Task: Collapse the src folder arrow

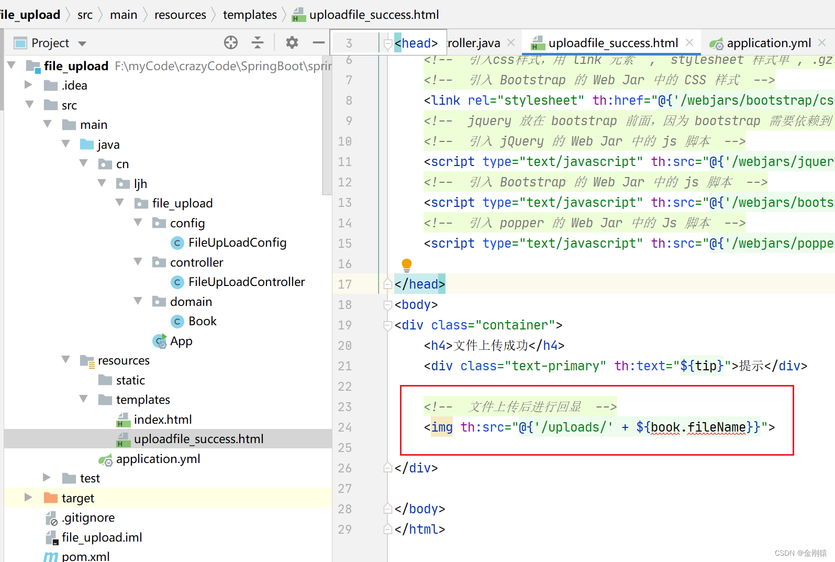Action: tap(30, 104)
